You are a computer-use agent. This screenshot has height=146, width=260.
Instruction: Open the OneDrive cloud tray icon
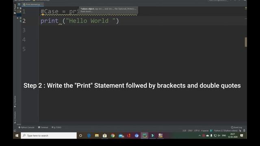click(208, 135)
